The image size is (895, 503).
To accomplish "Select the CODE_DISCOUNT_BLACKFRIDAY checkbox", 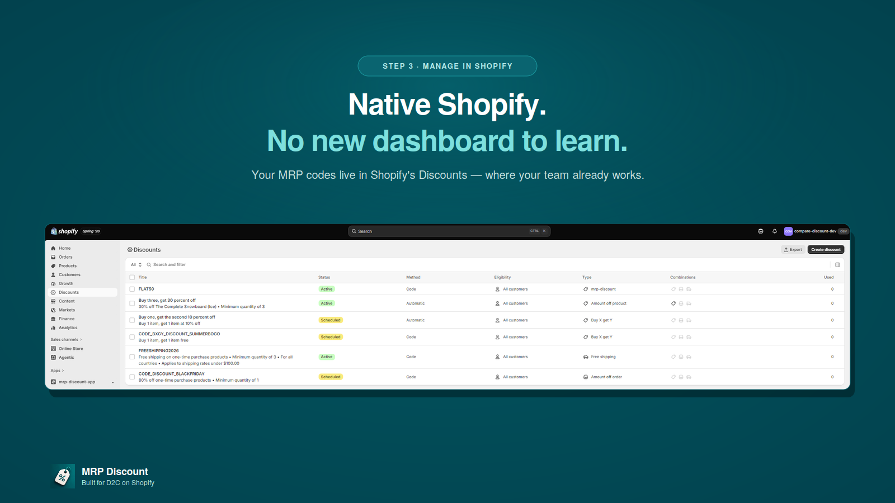I will (x=132, y=377).
